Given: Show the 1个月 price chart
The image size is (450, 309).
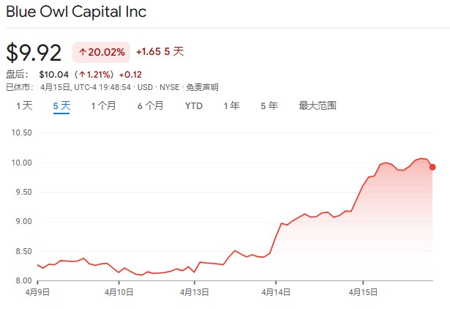Looking at the screenshot, I should point(103,105).
